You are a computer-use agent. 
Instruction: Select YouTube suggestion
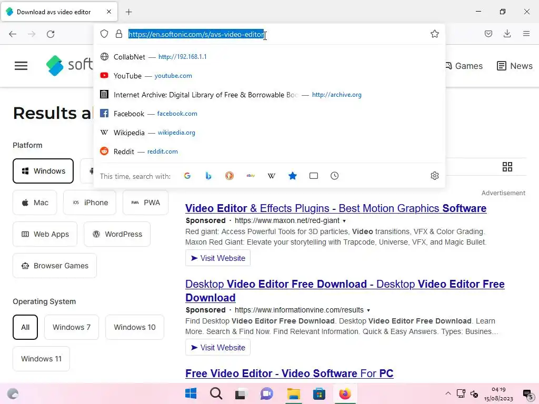269,76
